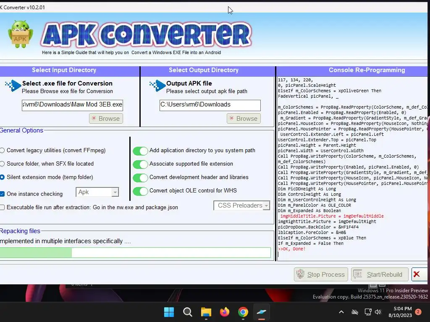The width and height of the screenshot is (430, 322).
Task: Click the volume speaker tray icon
Action: (x=378, y=312)
